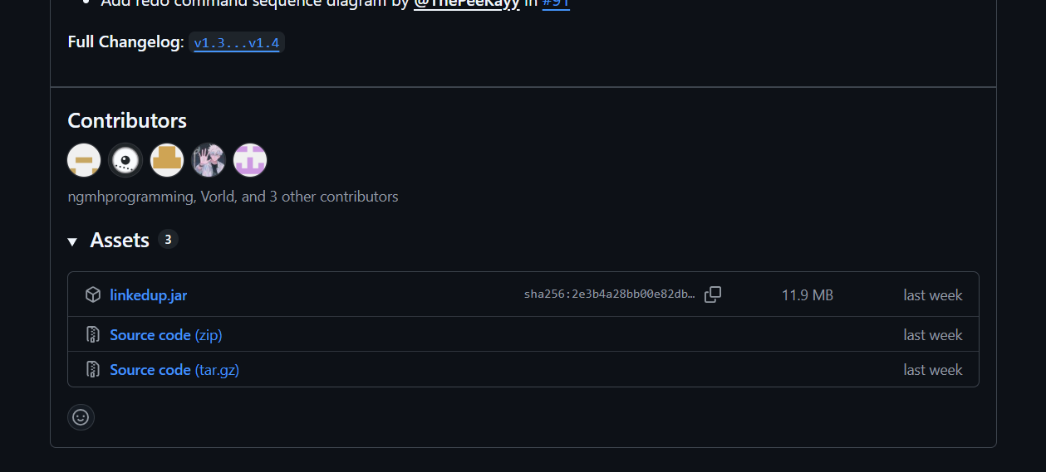1046x472 pixels.
Task: Click the package icon beside linkedup.jar
Action: point(93,294)
